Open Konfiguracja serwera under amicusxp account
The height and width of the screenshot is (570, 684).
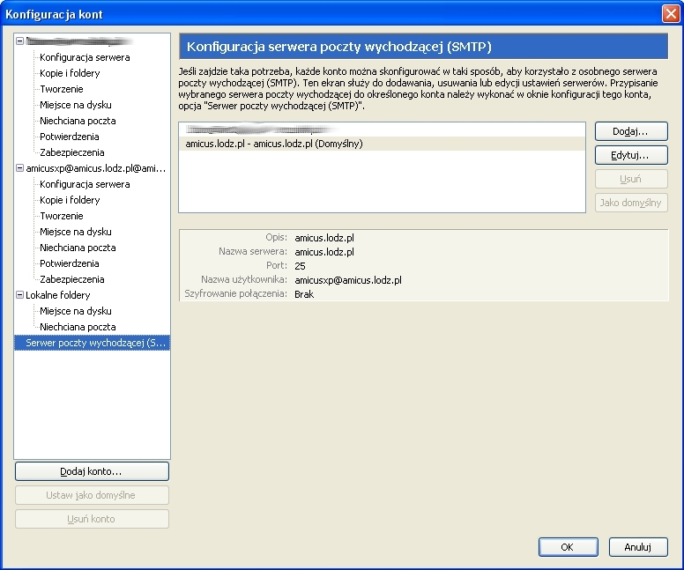[85, 184]
